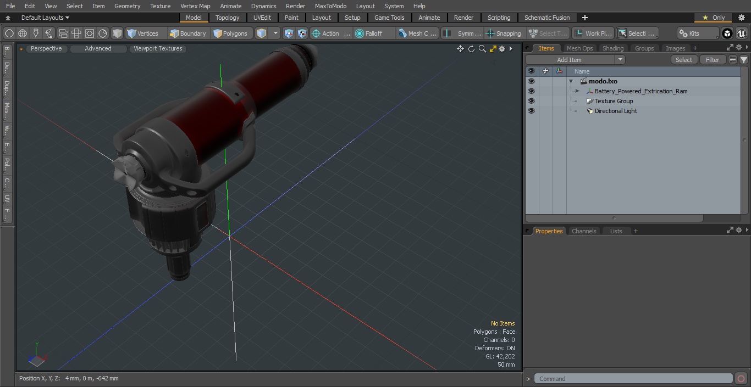
Task: Hide the Directional Light item
Action: tap(531, 111)
